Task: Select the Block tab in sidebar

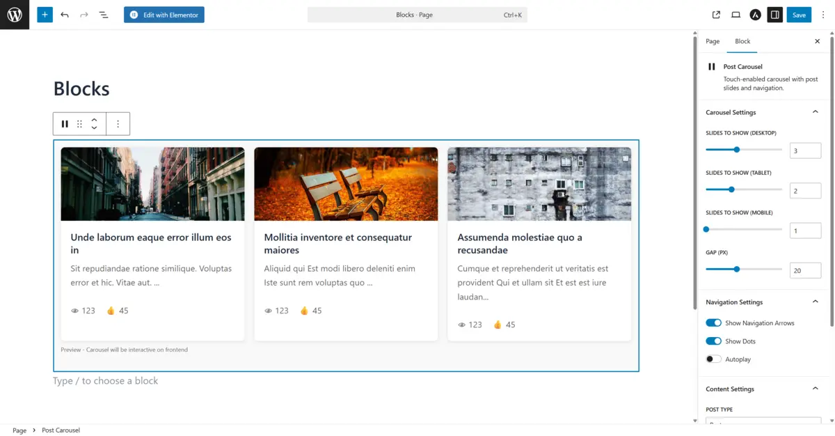Action: (742, 41)
